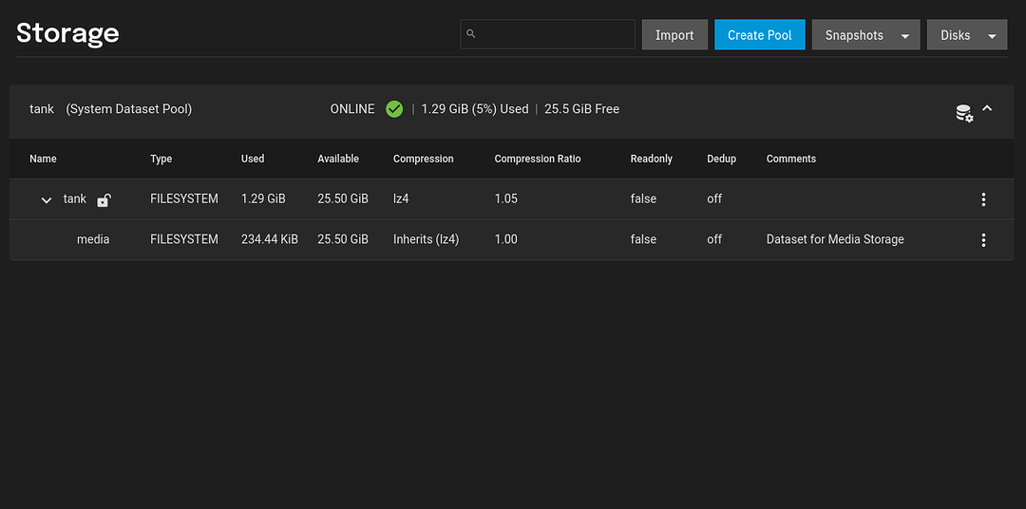Viewport: 1026px width, 509px height.
Task: Collapse the tank dataset tree row
Action: [46, 200]
